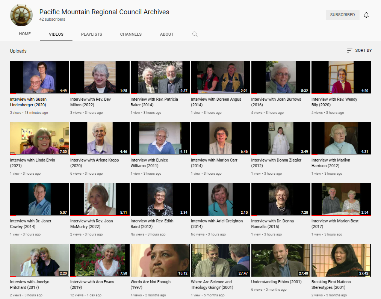381x299 pixels.
Task: Play Understanding Ethics video thumbnail
Action: point(281,260)
